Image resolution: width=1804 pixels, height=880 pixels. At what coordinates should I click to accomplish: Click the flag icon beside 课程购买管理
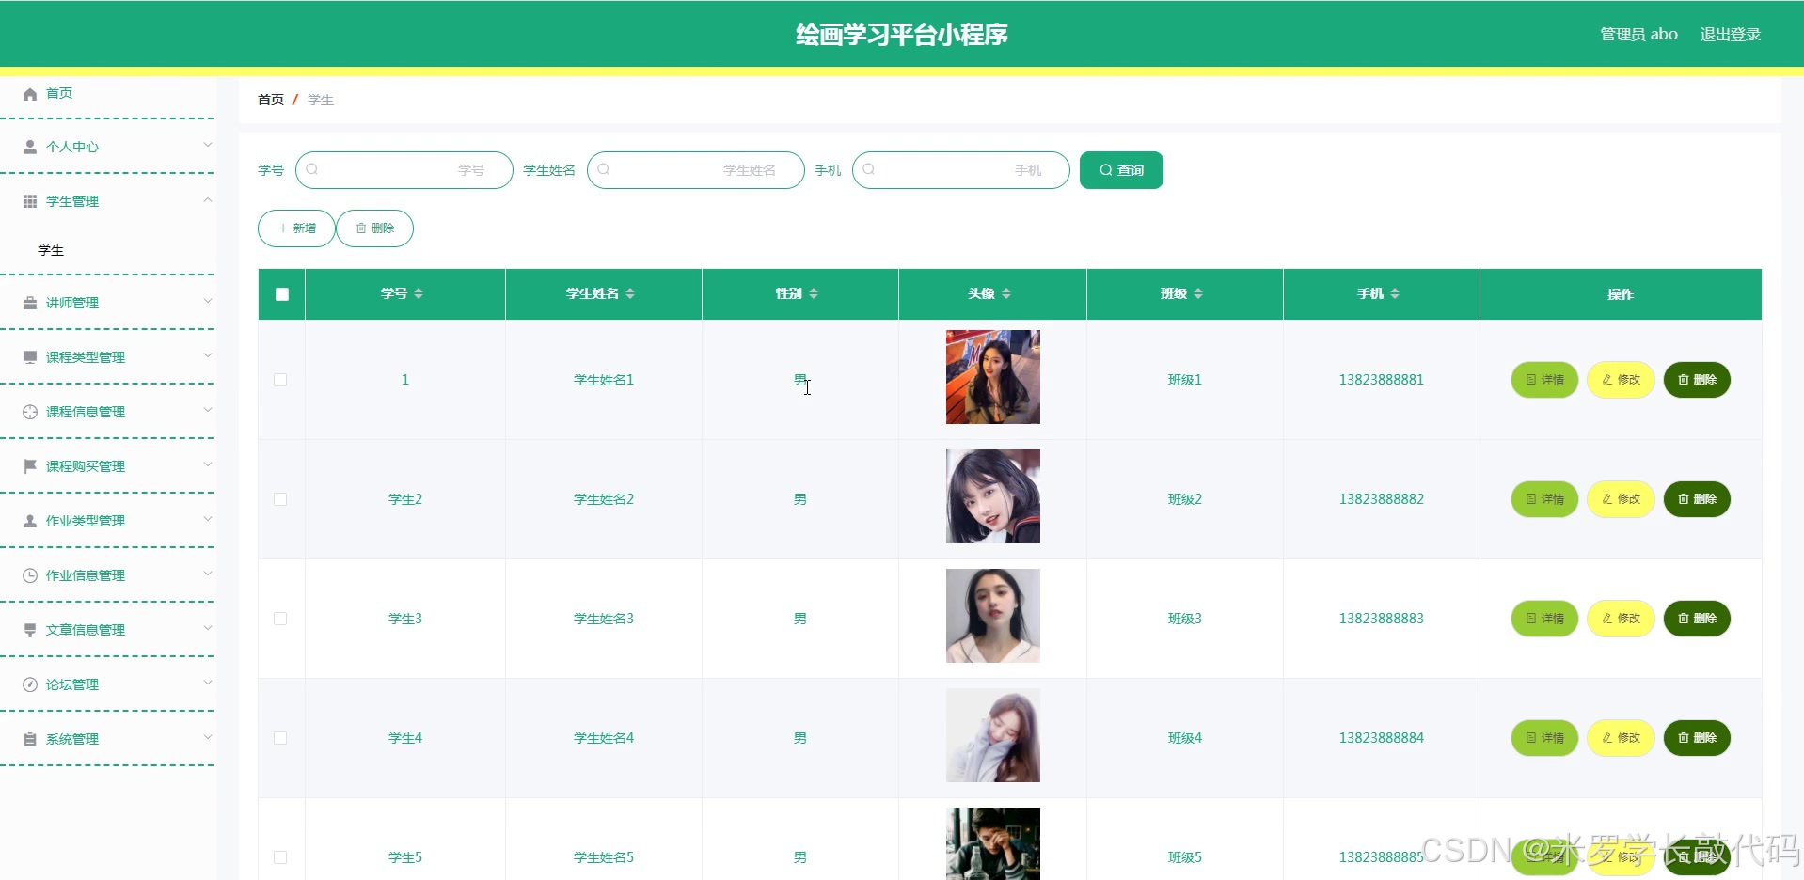[30, 466]
